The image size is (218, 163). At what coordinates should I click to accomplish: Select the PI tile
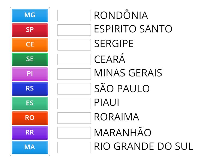pyautogui.click(x=29, y=74)
